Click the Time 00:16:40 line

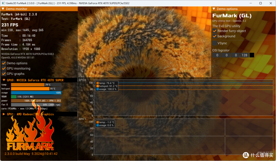click(x=18, y=36)
